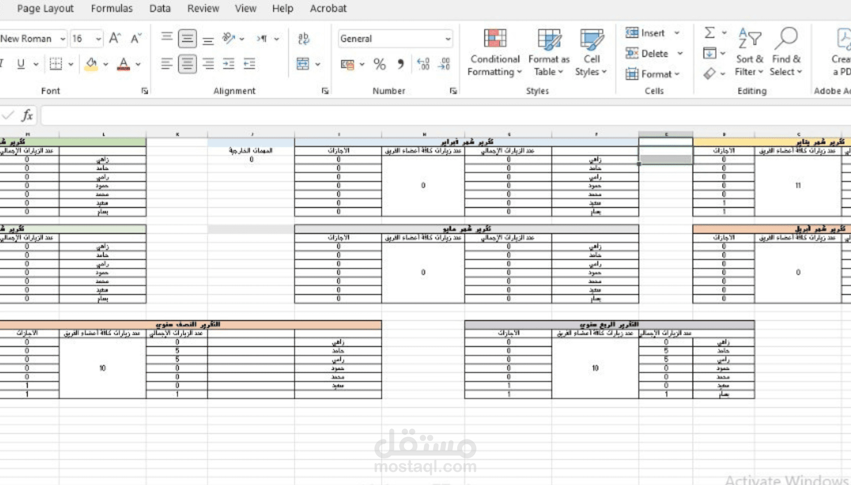Toggle Middle Align
Image resolution: width=851 pixels, height=485 pixels.
point(187,38)
